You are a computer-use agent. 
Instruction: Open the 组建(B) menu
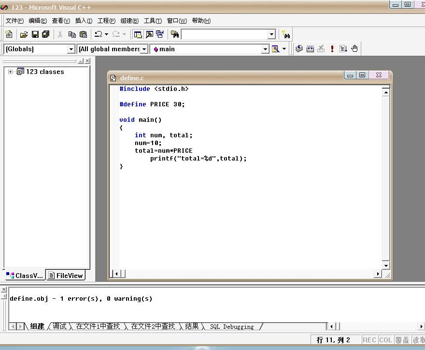pyautogui.click(x=129, y=21)
